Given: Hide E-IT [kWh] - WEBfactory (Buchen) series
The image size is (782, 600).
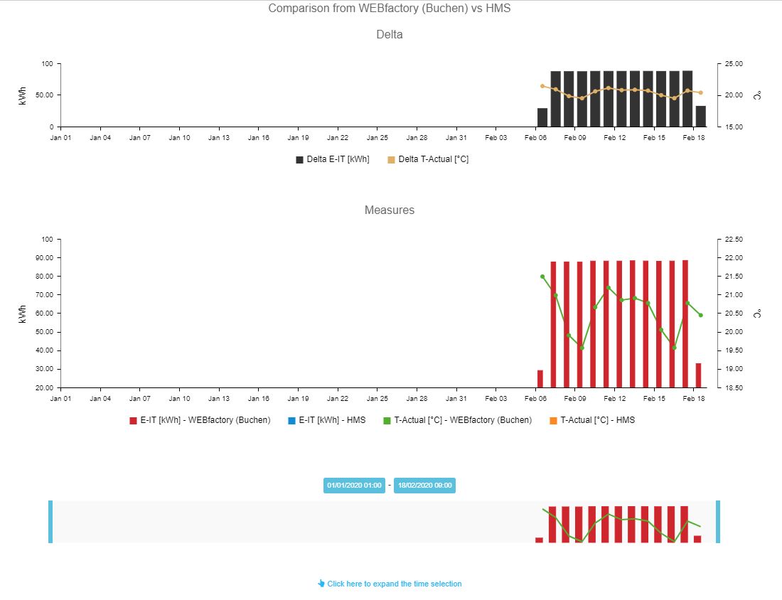Looking at the screenshot, I should (x=205, y=420).
